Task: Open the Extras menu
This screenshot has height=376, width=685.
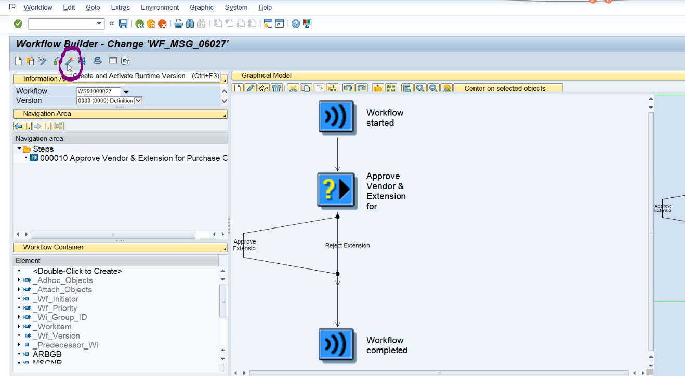Action: pos(120,7)
